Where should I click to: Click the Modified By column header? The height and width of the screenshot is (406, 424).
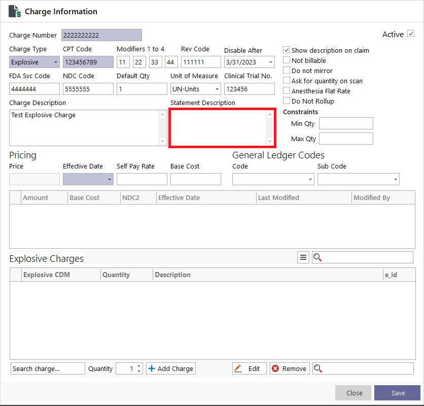pyautogui.click(x=383, y=197)
